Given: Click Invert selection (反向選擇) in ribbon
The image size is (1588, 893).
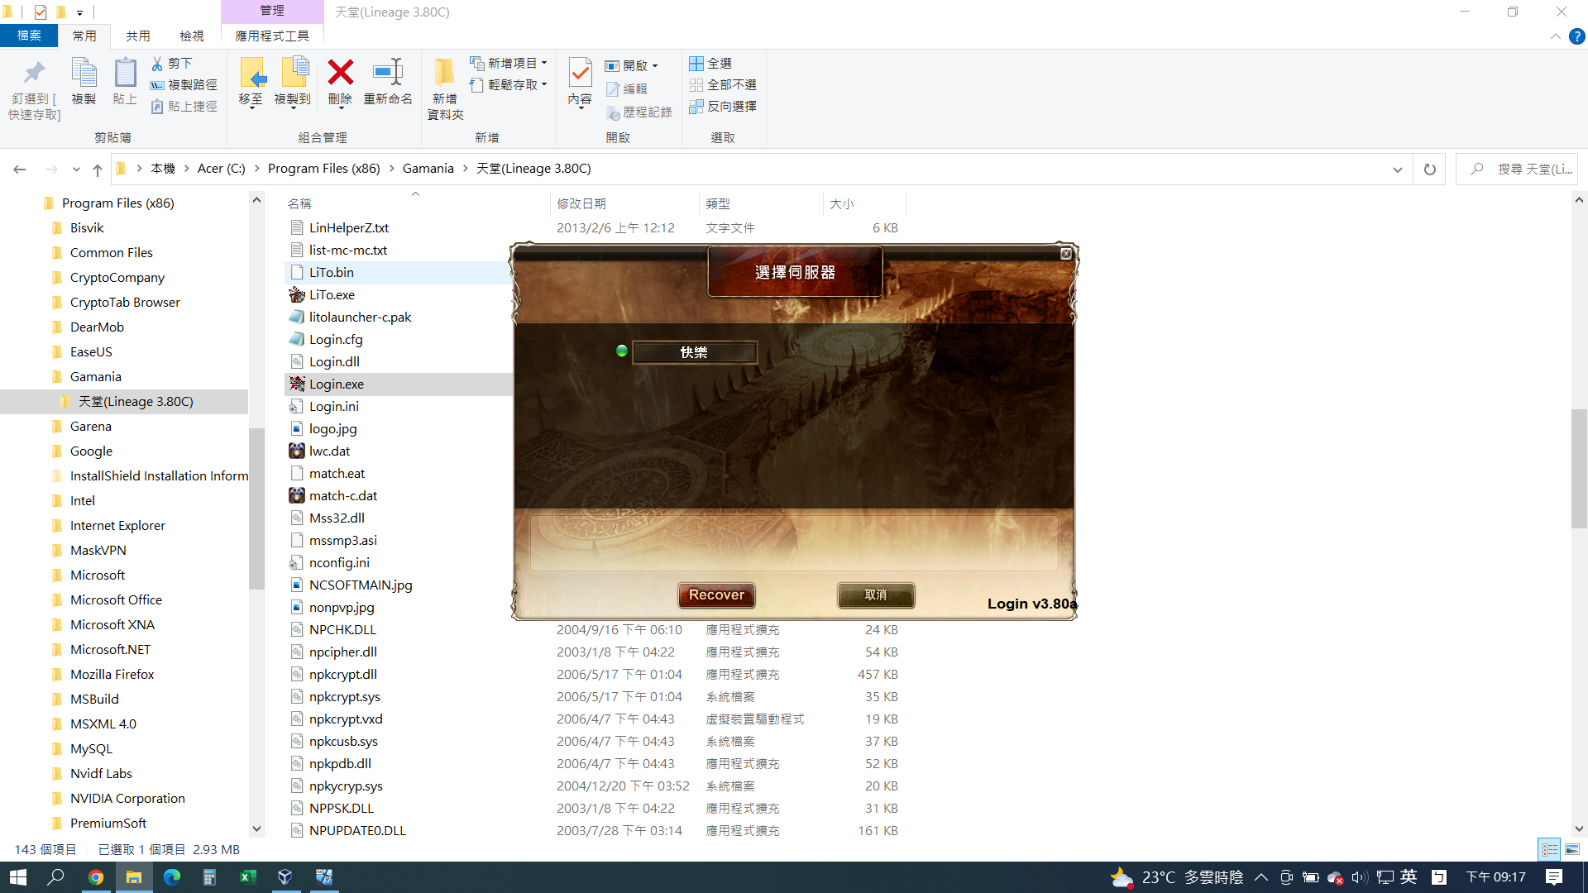Looking at the screenshot, I should [x=723, y=106].
